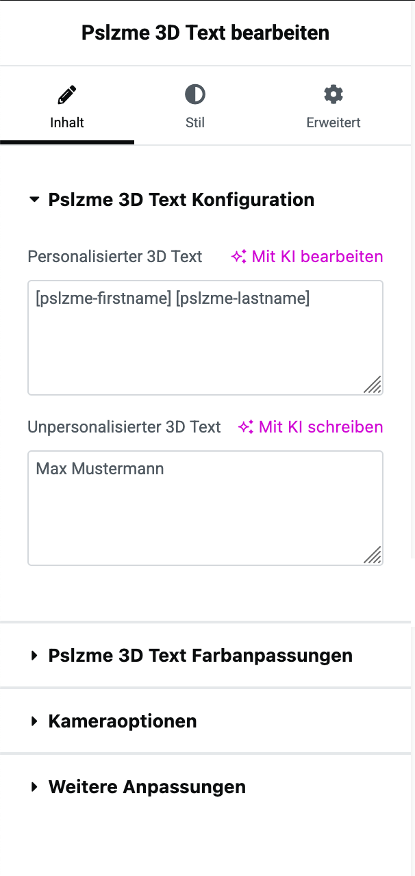This screenshot has height=876, width=415.
Task: Click the Mit KI bearbeiten link text
Action: (318, 257)
